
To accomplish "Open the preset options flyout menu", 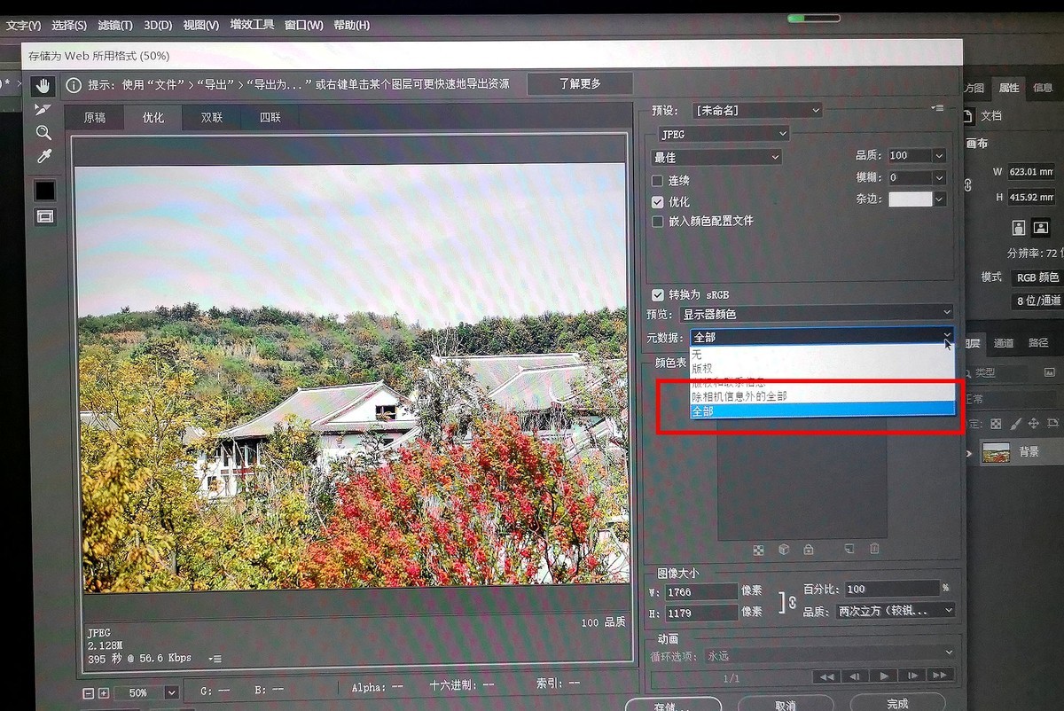I will 937,108.
